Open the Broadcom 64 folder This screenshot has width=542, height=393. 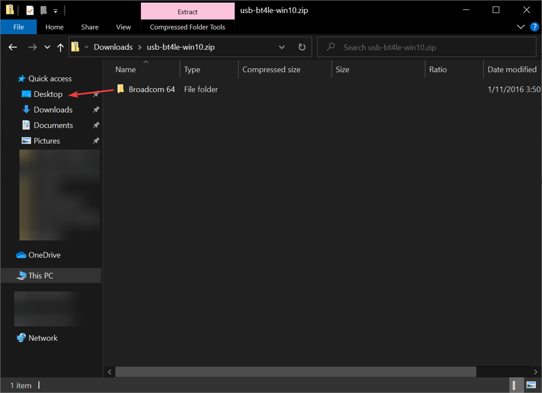[x=150, y=89]
